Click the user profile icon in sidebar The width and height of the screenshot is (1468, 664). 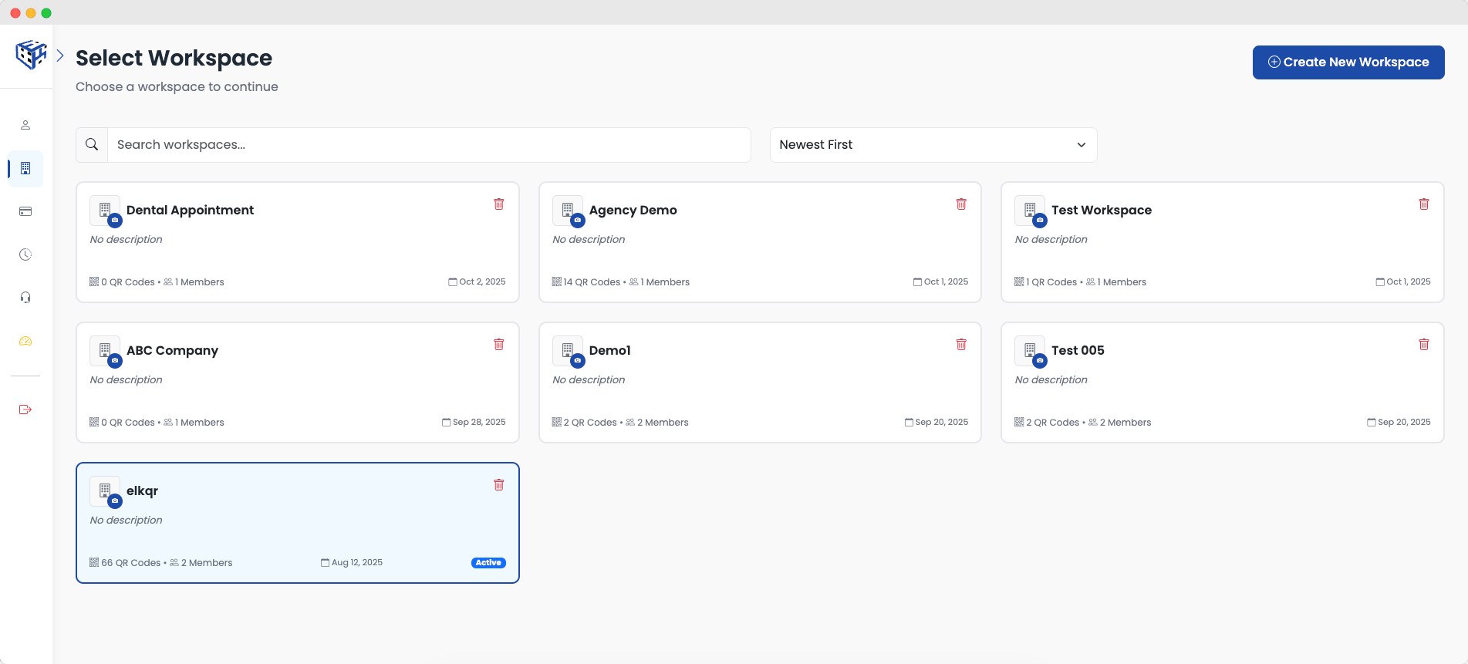pos(25,125)
